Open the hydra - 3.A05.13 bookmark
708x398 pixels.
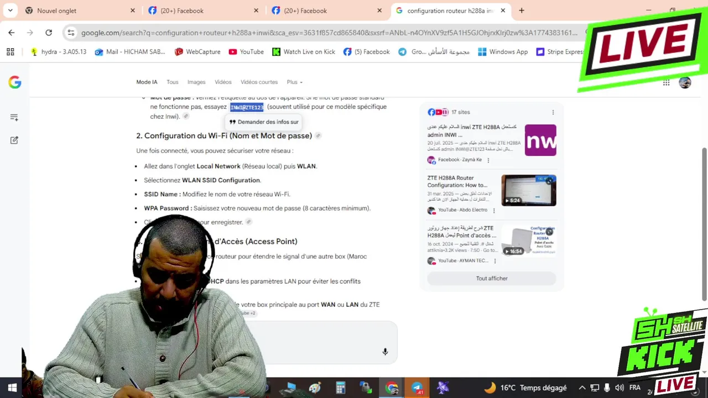click(x=59, y=51)
